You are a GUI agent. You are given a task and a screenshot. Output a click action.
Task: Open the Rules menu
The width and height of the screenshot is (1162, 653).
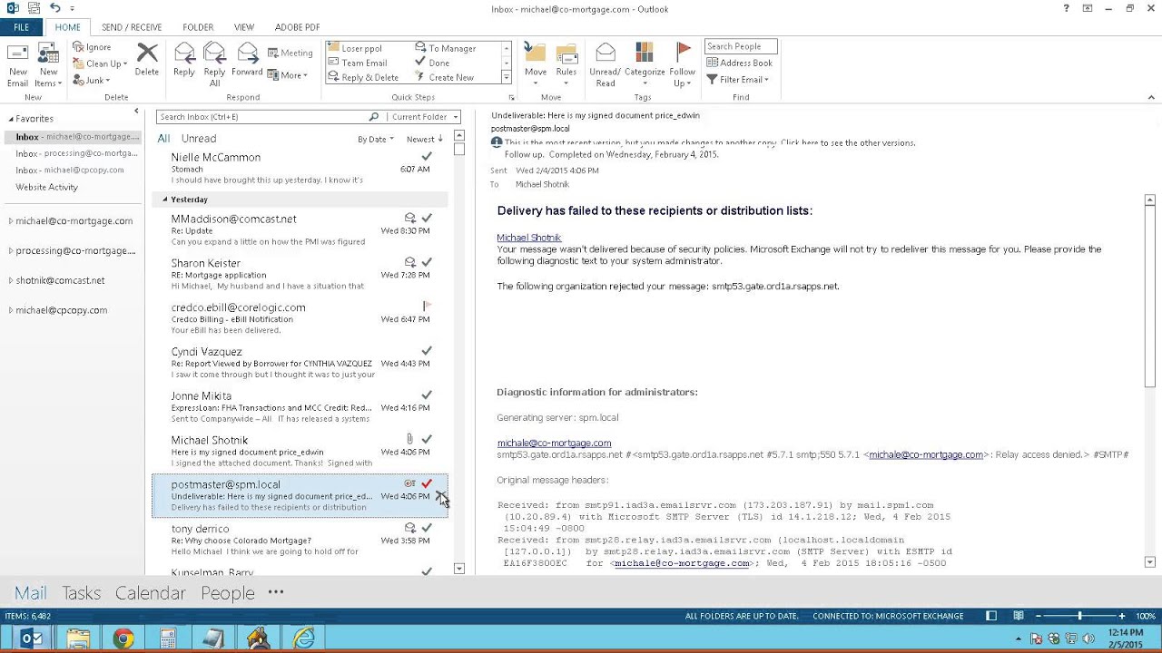tap(566, 64)
